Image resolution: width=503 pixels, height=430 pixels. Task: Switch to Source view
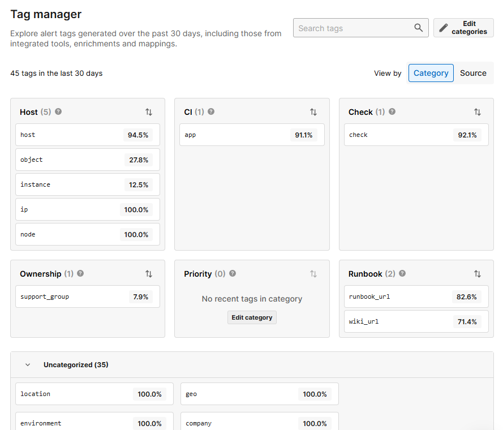click(x=473, y=73)
